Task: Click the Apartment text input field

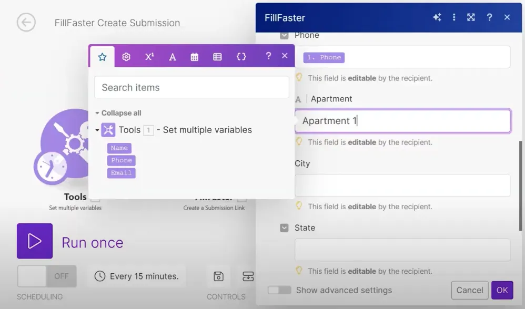Action: pos(402,121)
